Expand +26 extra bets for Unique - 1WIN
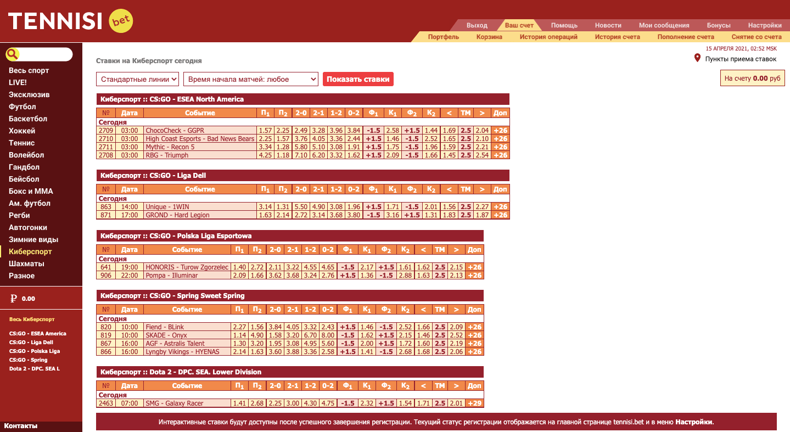The height and width of the screenshot is (432, 790). click(x=500, y=207)
